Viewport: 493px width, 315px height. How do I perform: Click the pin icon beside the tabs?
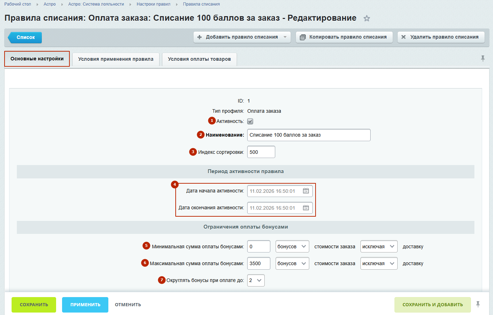point(483,59)
